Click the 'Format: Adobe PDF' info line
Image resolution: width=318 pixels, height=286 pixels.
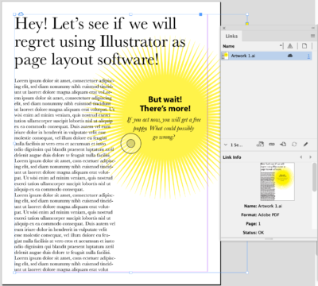pyautogui.click(x=260, y=214)
